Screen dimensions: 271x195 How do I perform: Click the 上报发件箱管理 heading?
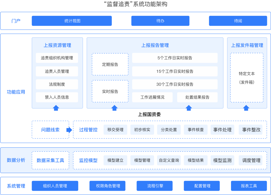tap(247, 45)
